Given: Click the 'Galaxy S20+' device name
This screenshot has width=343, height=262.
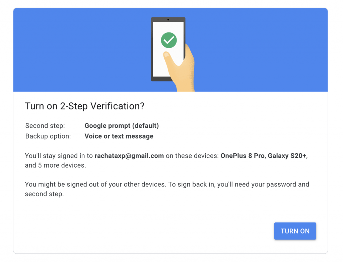Looking at the screenshot, I should 287,156.
